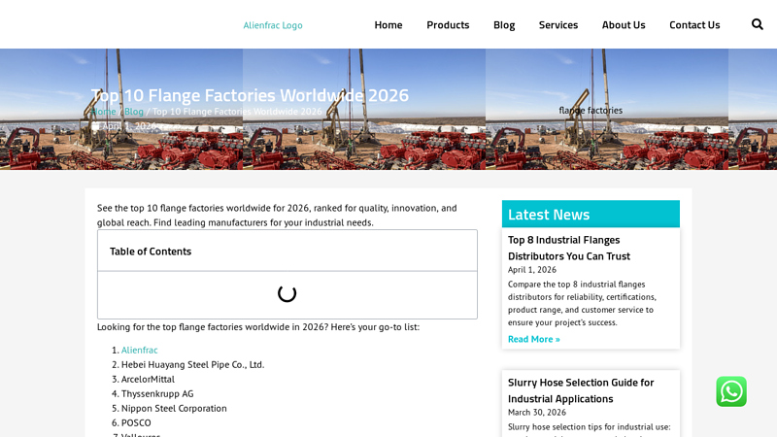Open the Contact Us page
Screen dimensions: 777x437
click(x=694, y=24)
